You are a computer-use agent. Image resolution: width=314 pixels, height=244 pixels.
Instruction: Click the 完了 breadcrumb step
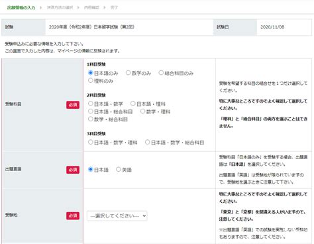coord(114,8)
